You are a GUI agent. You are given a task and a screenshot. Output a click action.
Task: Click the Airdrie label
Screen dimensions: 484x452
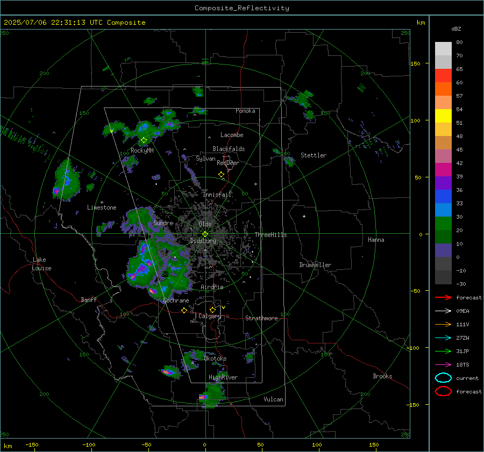click(212, 287)
